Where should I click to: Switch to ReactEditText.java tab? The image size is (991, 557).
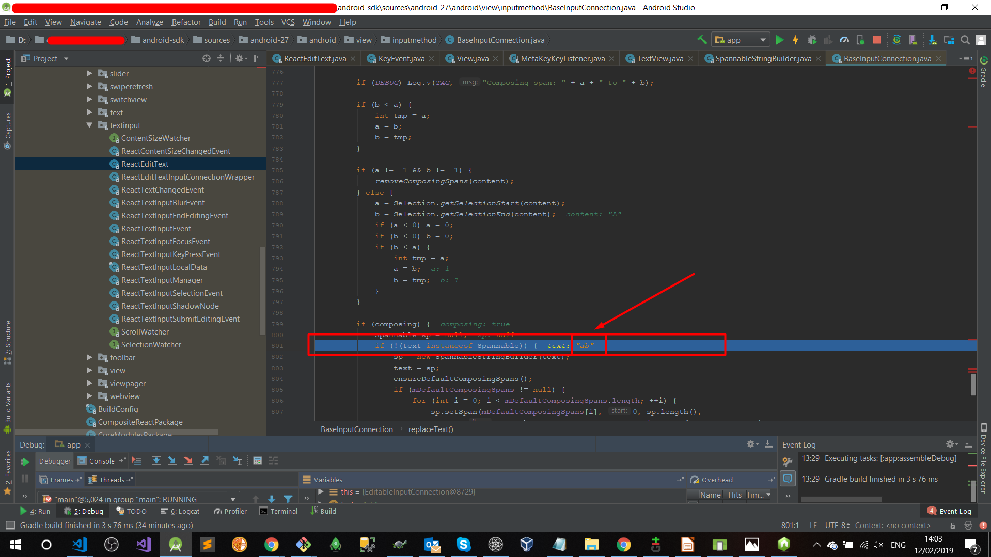[x=314, y=58]
